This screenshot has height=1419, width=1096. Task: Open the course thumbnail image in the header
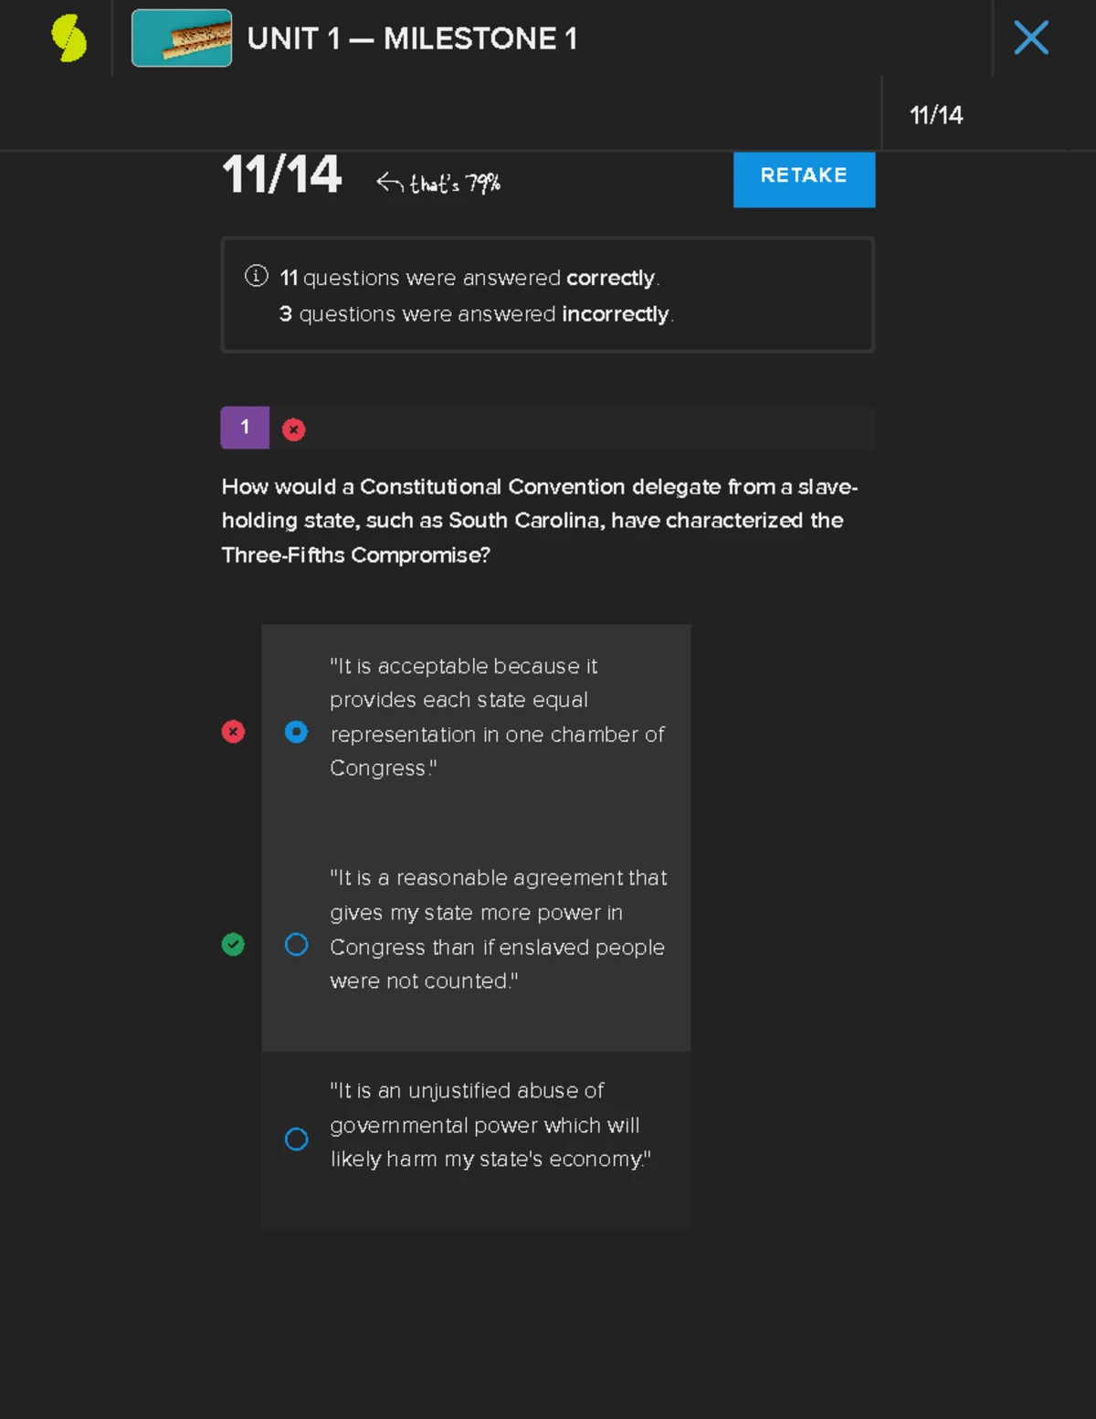[x=181, y=39]
